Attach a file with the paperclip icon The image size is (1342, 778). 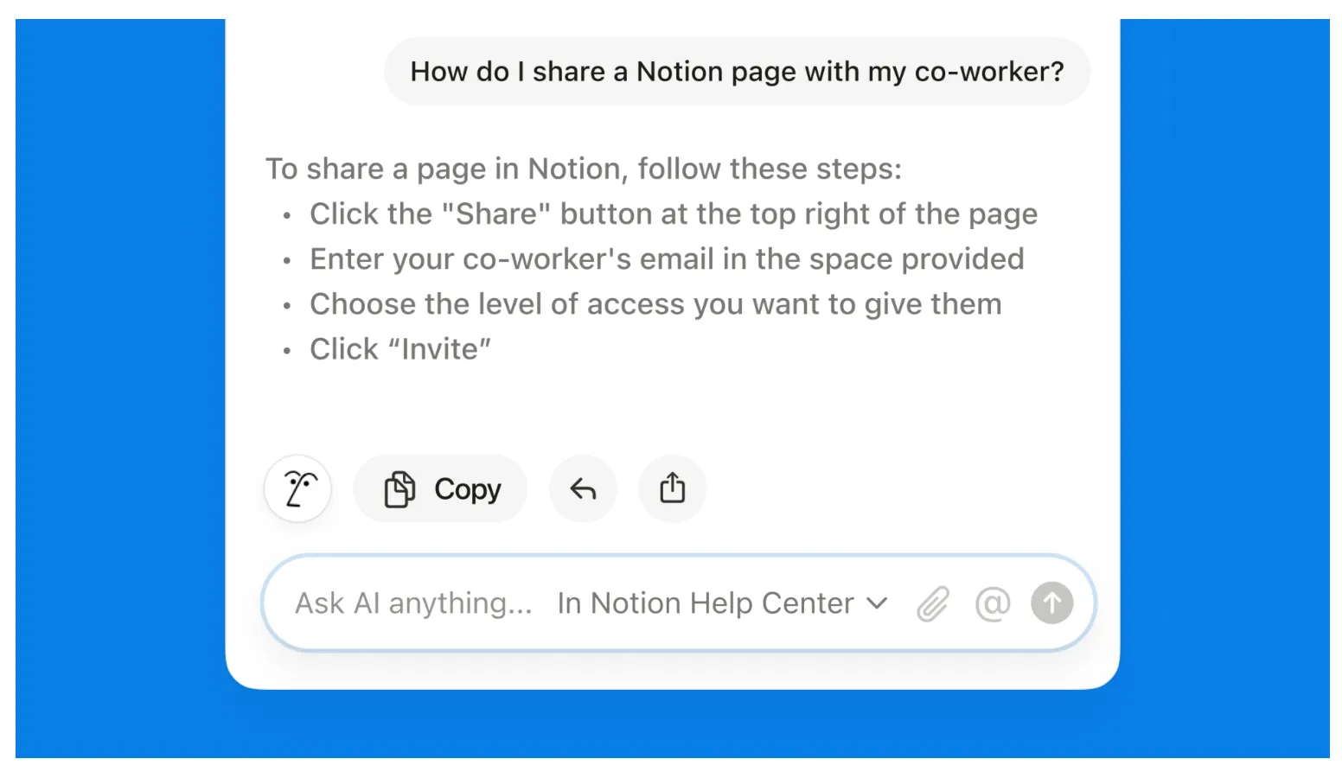click(933, 603)
